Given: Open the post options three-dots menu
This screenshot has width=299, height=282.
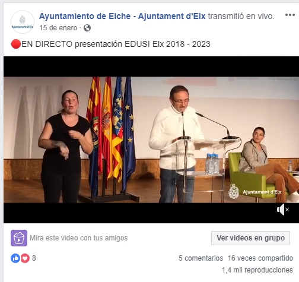Looking at the screenshot, I should tap(290, 15).
